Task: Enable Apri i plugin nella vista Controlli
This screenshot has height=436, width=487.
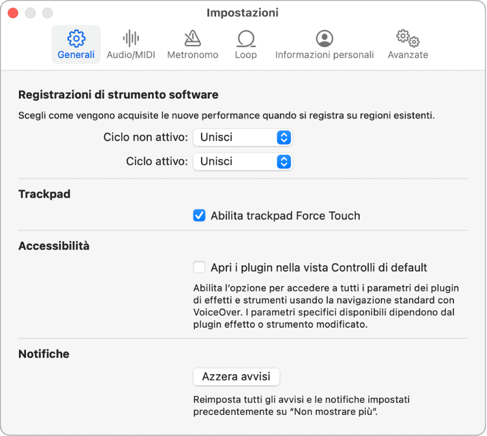Action: (199, 267)
